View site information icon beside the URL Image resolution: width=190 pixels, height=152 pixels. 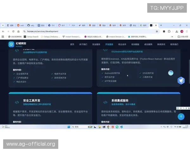tap(24, 31)
